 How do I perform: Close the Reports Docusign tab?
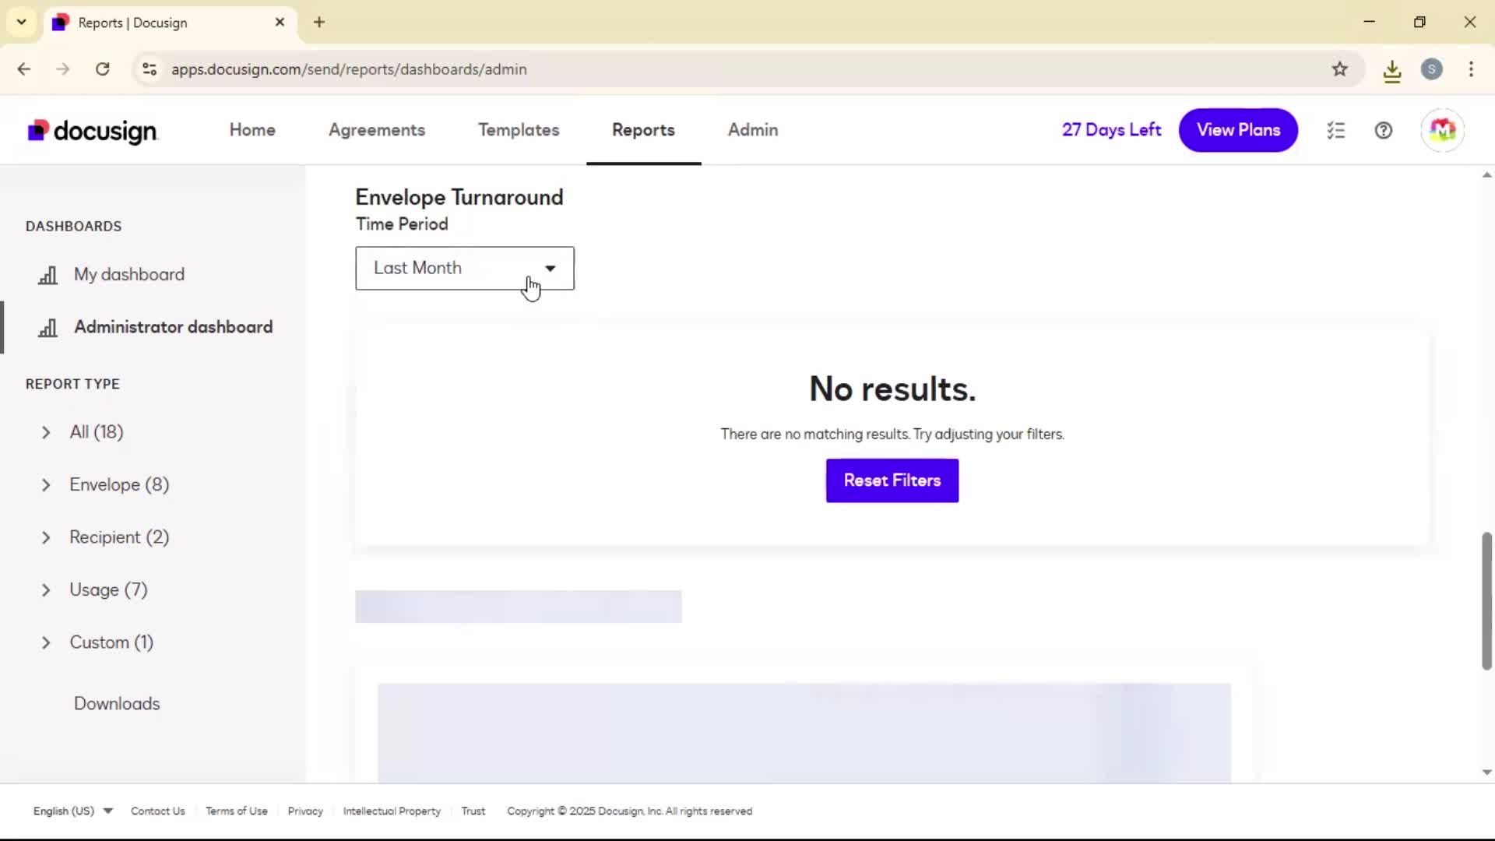pos(280,23)
